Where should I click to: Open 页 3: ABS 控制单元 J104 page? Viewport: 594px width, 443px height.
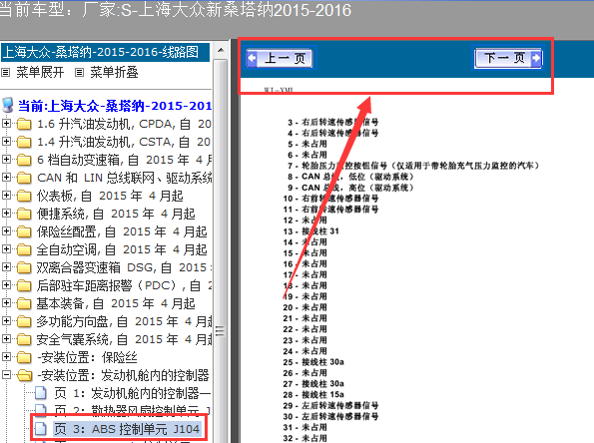(x=127, y=429)
